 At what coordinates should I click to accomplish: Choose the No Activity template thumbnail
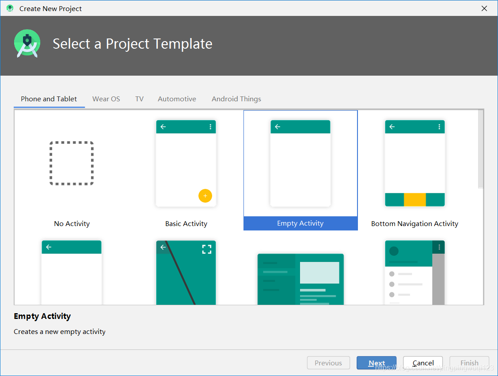tap(72, 163)
